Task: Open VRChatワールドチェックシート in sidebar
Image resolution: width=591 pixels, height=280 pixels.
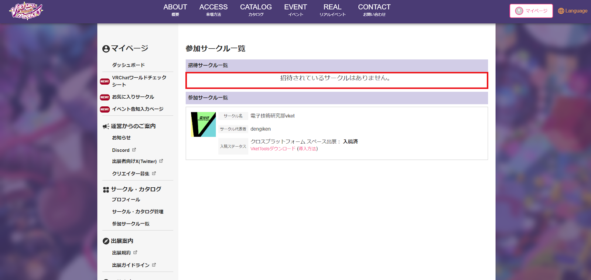Action: pos(139,81)
